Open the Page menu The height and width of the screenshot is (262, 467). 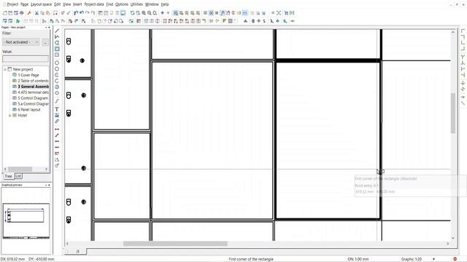(24, 4)
